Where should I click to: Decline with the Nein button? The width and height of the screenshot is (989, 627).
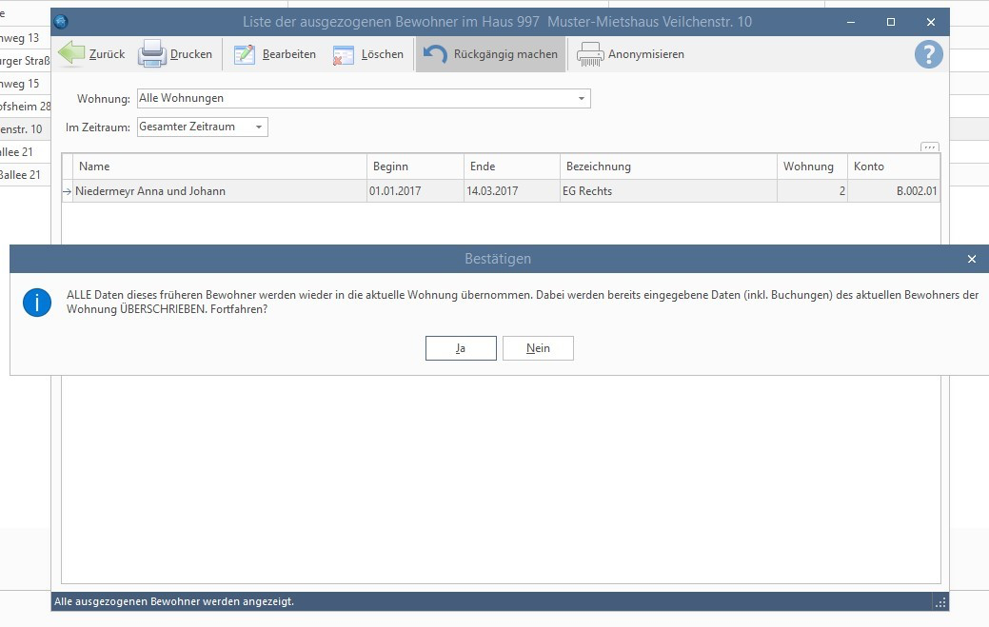(538, 348)
